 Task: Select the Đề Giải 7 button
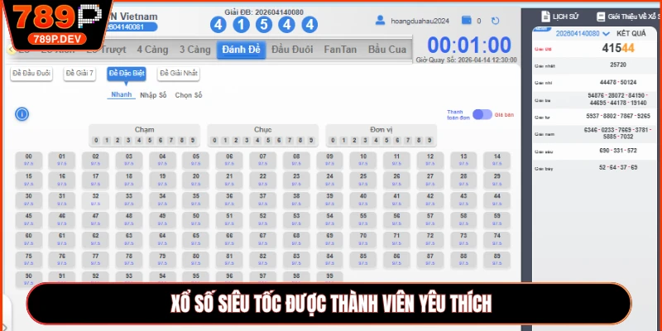tap(79, 74)
